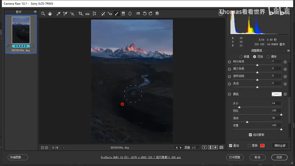Open the filmstrip panel menu icon
The image size is (295, 166).
point(35,12)
